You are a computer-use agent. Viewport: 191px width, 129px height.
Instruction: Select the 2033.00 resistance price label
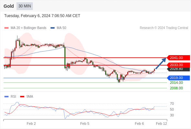tap(178, 65)
